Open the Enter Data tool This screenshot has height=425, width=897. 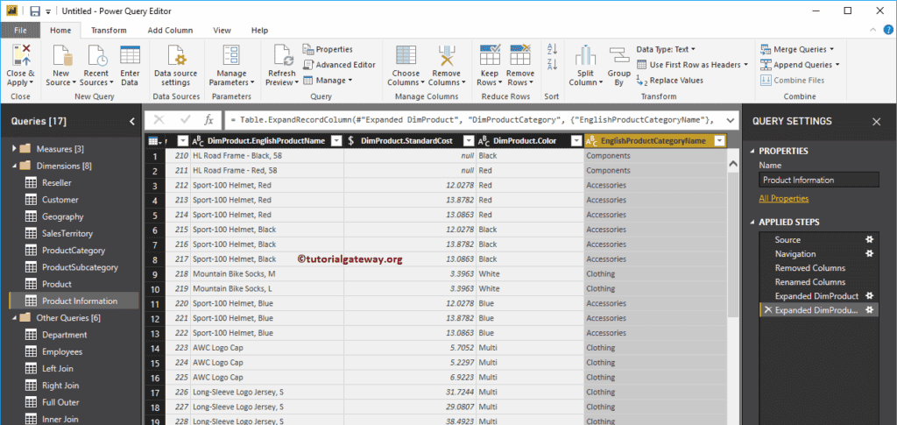(x=130, y=56)
